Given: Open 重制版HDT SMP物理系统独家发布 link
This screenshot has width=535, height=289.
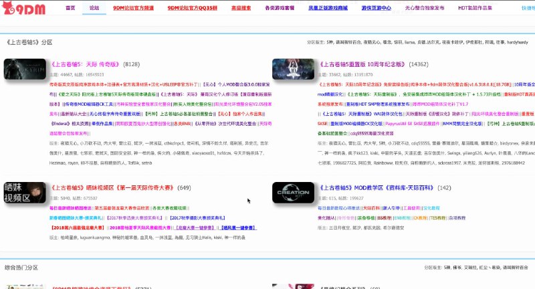Looking at the screenshot, I should pyautogui.click(x=378, y=104).
